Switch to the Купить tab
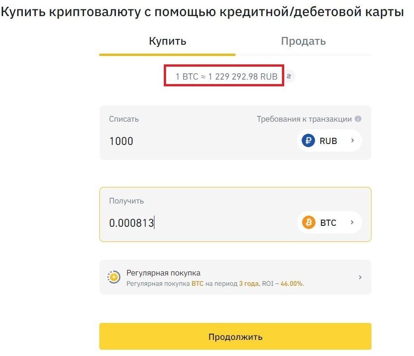This screenshot has height=356, width=414. point(167,42)
